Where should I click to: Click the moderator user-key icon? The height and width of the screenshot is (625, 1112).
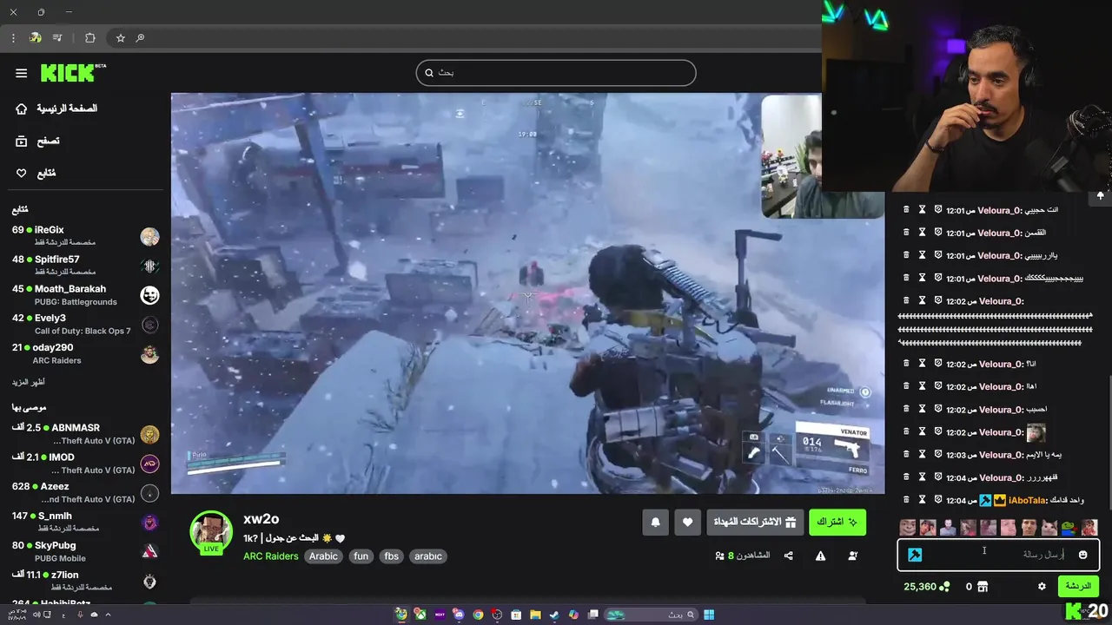point(853,556)
